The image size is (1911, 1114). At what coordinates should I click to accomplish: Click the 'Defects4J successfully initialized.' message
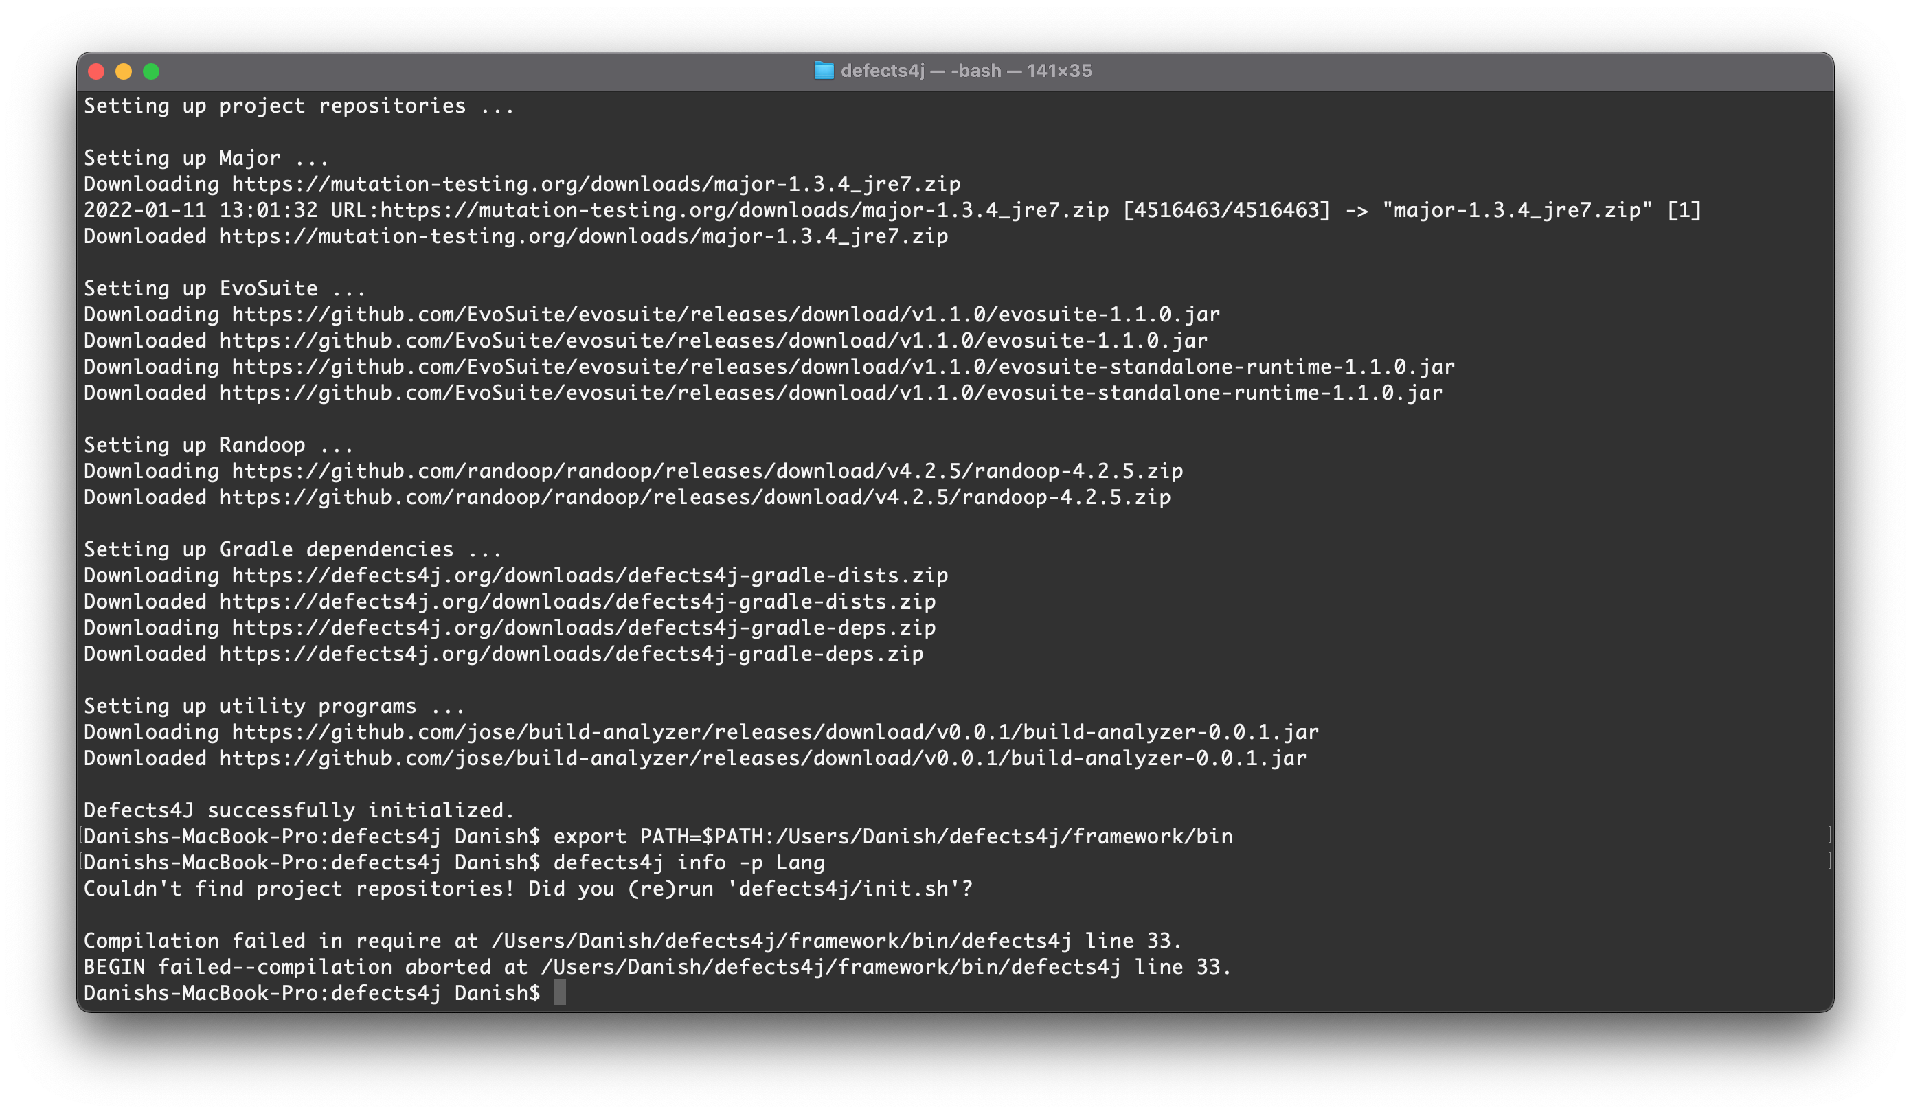click(x=299, y=810)
